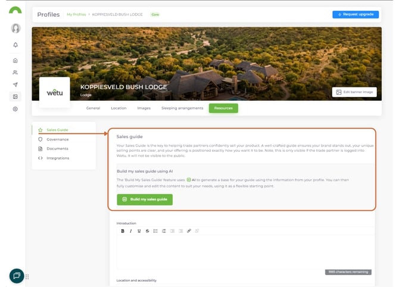This screenshot has width=399, height=287.
Task: Insert link using the editor link icon
Action: 188,230
